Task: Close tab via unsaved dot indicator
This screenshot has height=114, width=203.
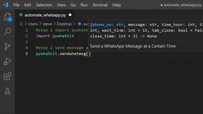Action: [x=70, y=15]
